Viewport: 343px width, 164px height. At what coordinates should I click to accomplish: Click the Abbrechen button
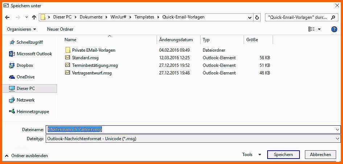321,155
